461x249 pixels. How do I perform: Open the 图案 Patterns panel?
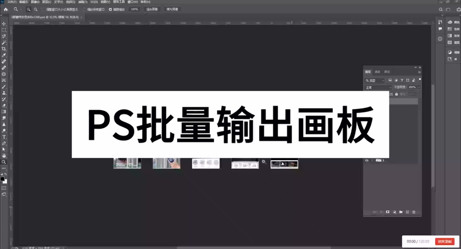pyautogui.click(x=453, y=43)
